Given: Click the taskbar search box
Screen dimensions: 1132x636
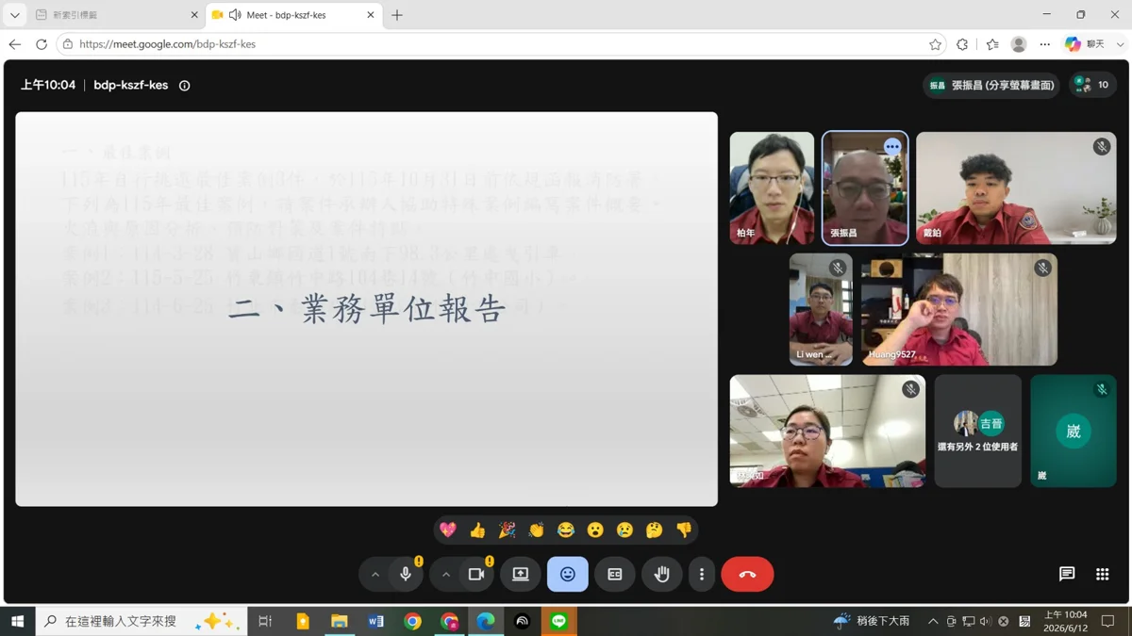Looking at the screenshot, I should pyautogui.click(x=141, y=621).
